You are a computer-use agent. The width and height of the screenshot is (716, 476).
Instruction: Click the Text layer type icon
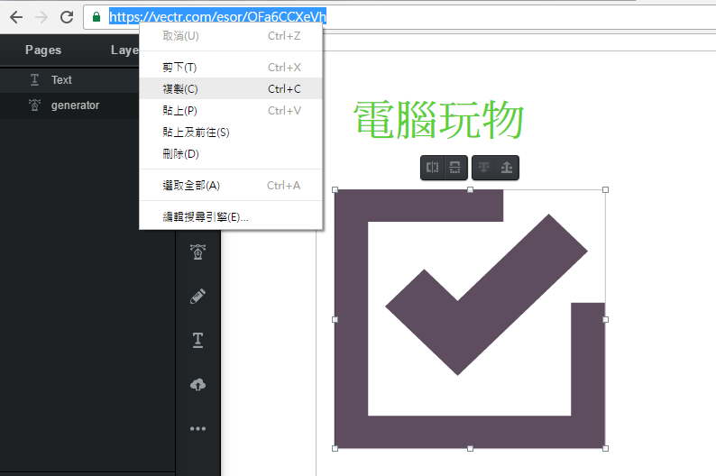pos(34,80)
